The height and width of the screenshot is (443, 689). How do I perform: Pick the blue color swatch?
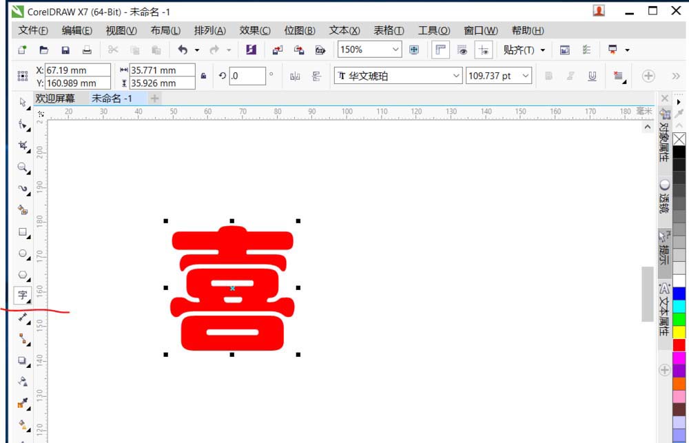coord(679,293)
